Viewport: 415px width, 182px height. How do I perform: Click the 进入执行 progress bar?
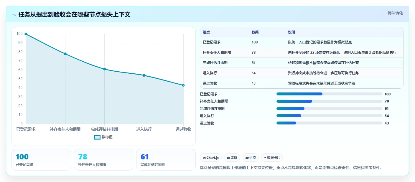pos(329,116)
